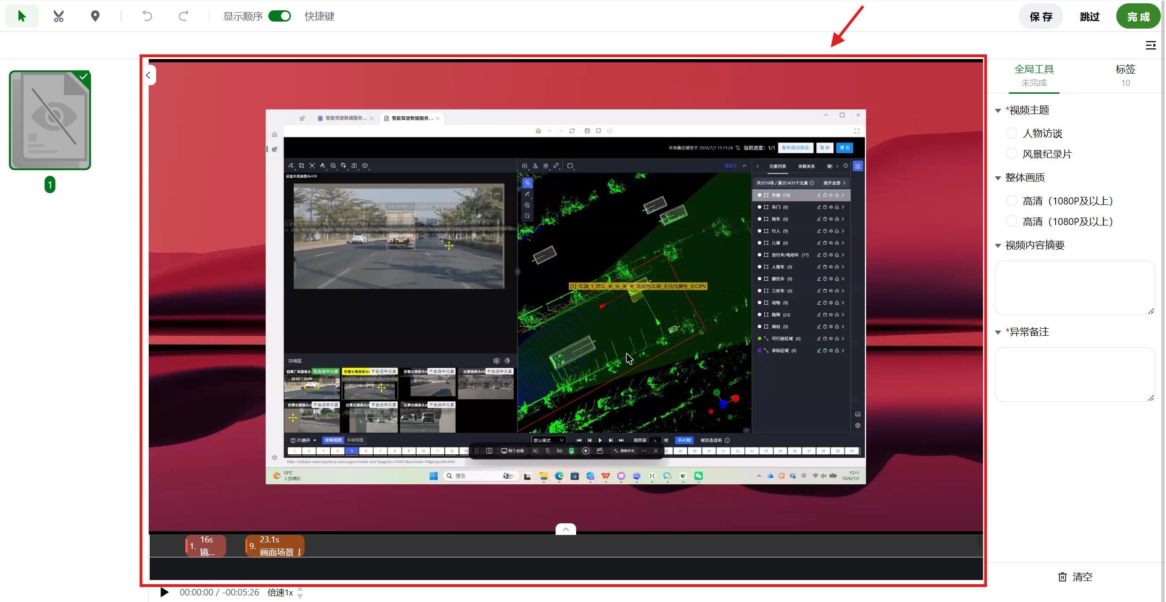Click the 清空 clear button

click(1075, 577)
